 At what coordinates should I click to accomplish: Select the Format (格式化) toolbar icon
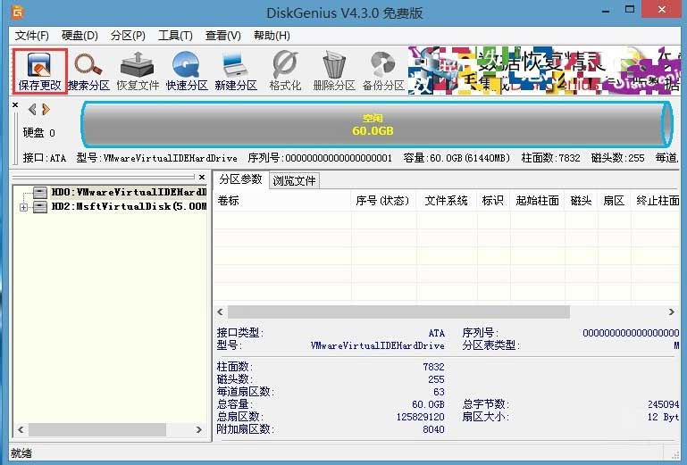click(285, 71)
